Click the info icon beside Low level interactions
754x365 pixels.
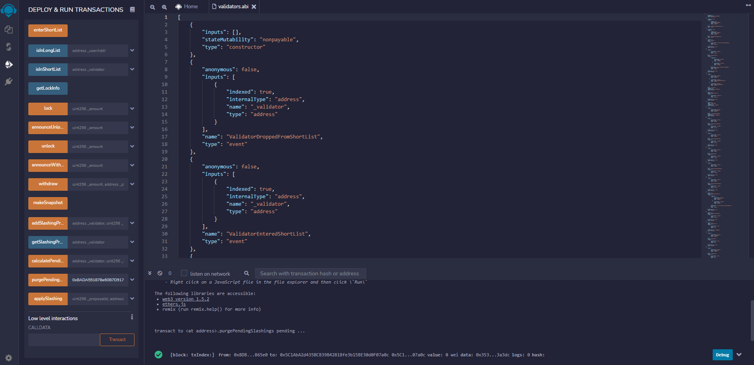tap(132, 317)
